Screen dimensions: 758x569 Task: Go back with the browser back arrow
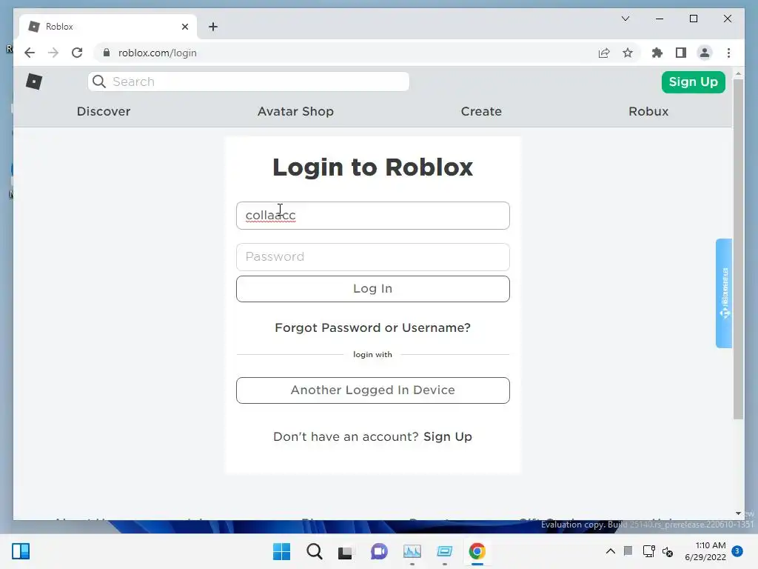point(30,53)
